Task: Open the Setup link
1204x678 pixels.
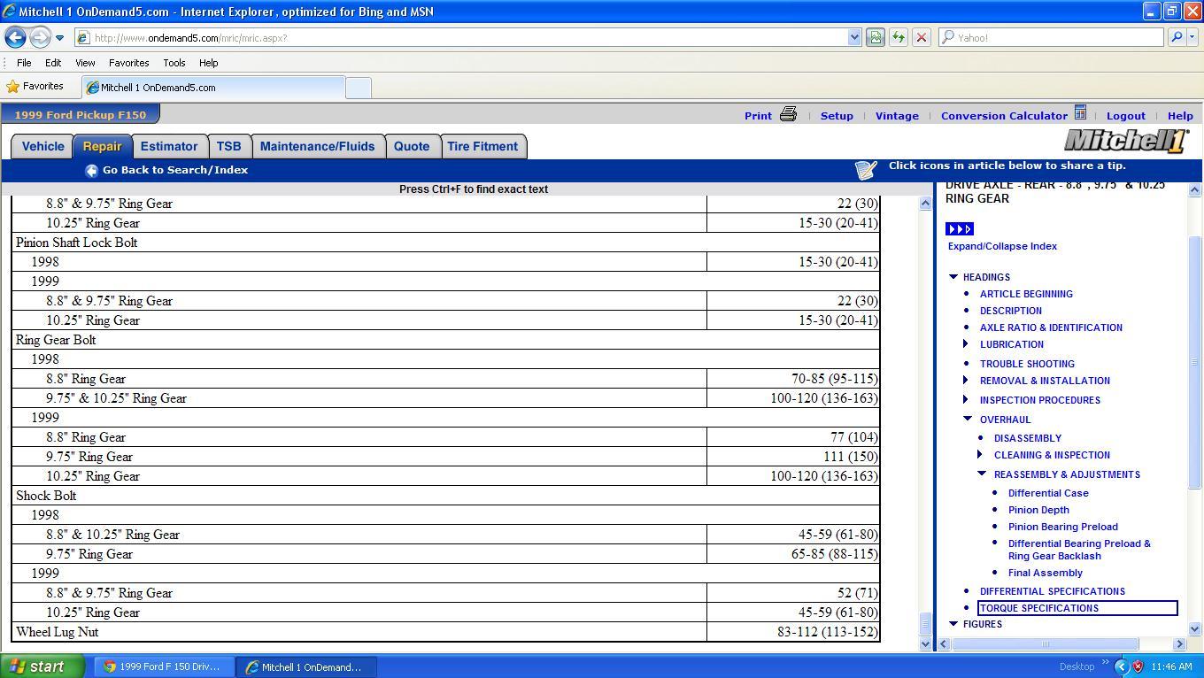Action: pyautogui.click(x=837, y=116)
